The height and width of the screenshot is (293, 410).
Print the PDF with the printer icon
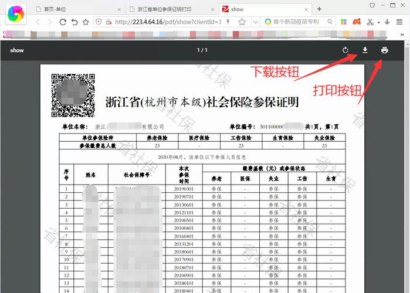coord(384,50)
